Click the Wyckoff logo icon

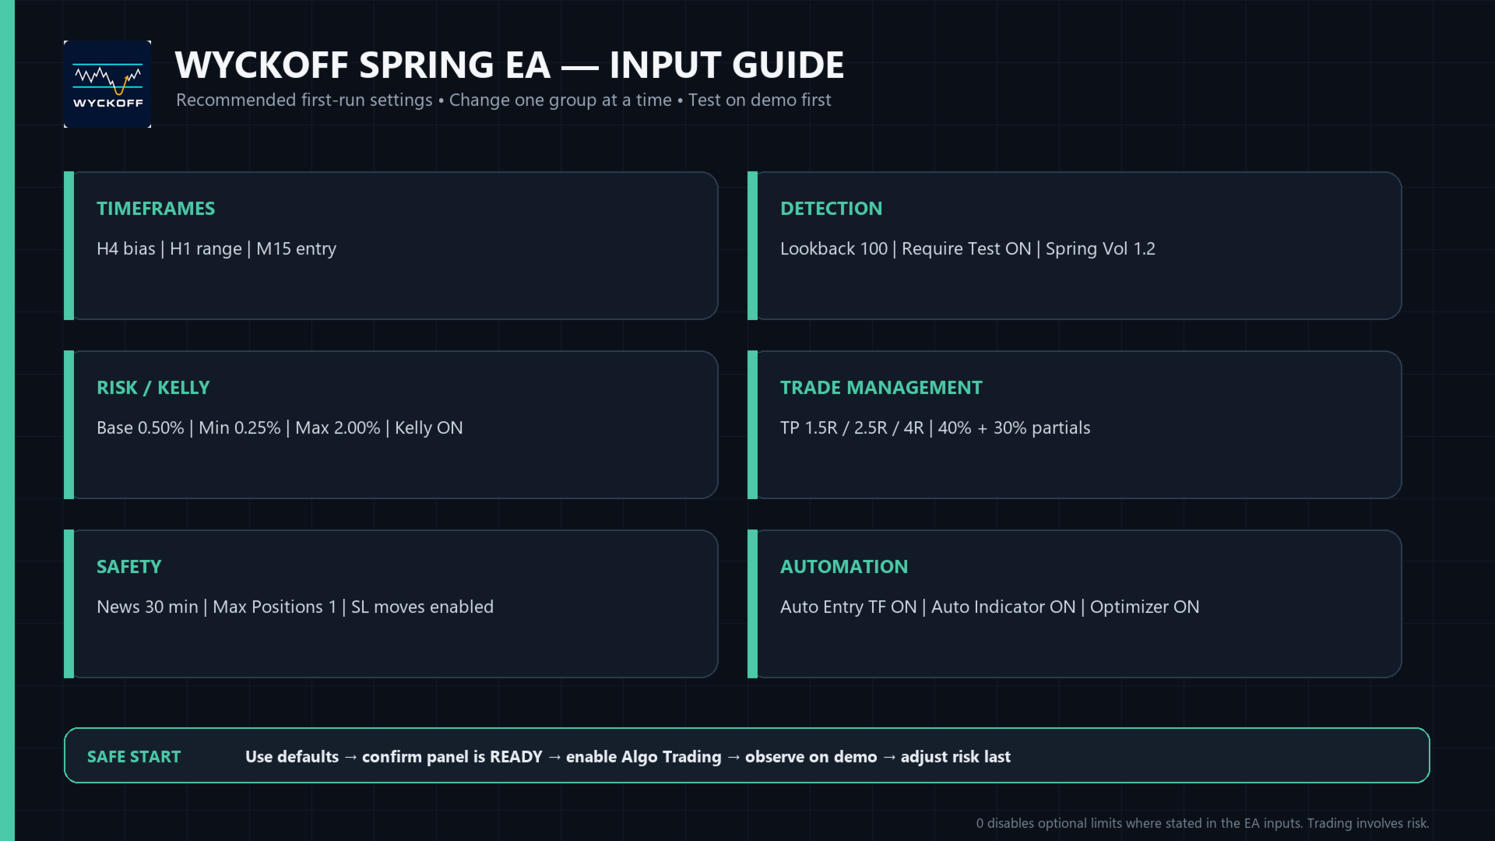pyautogui.click(x=107, y=84)
